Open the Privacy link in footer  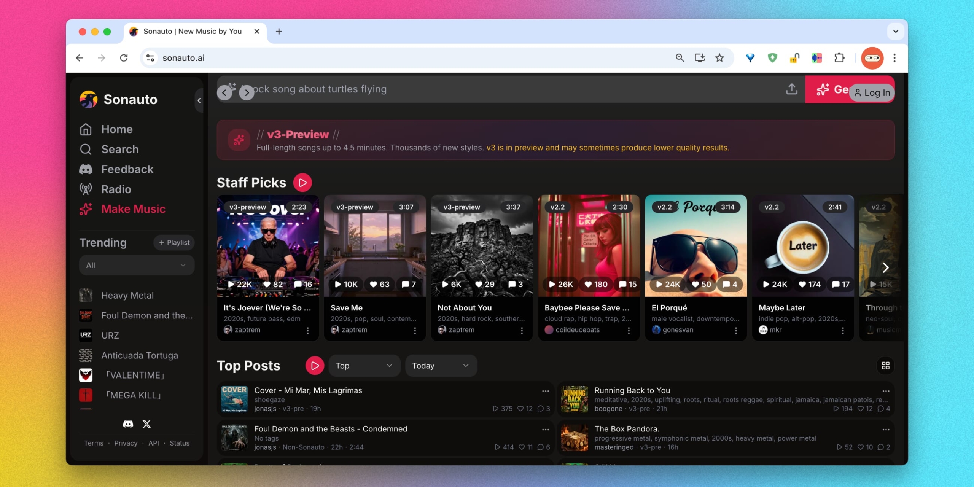pyautogui.click(x=126, y=443)
